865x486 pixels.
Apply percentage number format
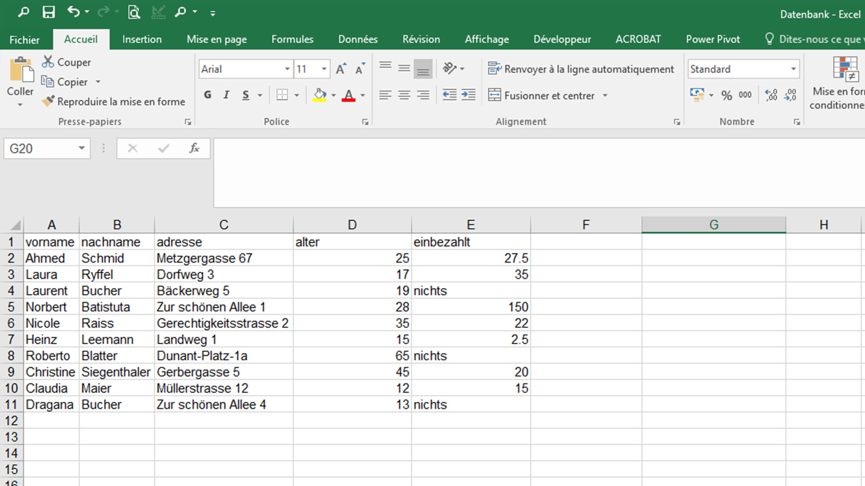tap(726, 95)
